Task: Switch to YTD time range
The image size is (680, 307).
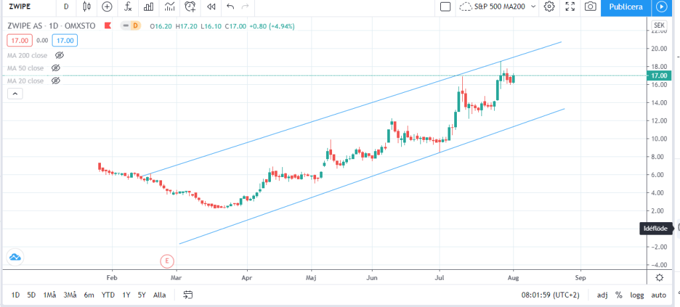Action: click(x=106, y=295)
